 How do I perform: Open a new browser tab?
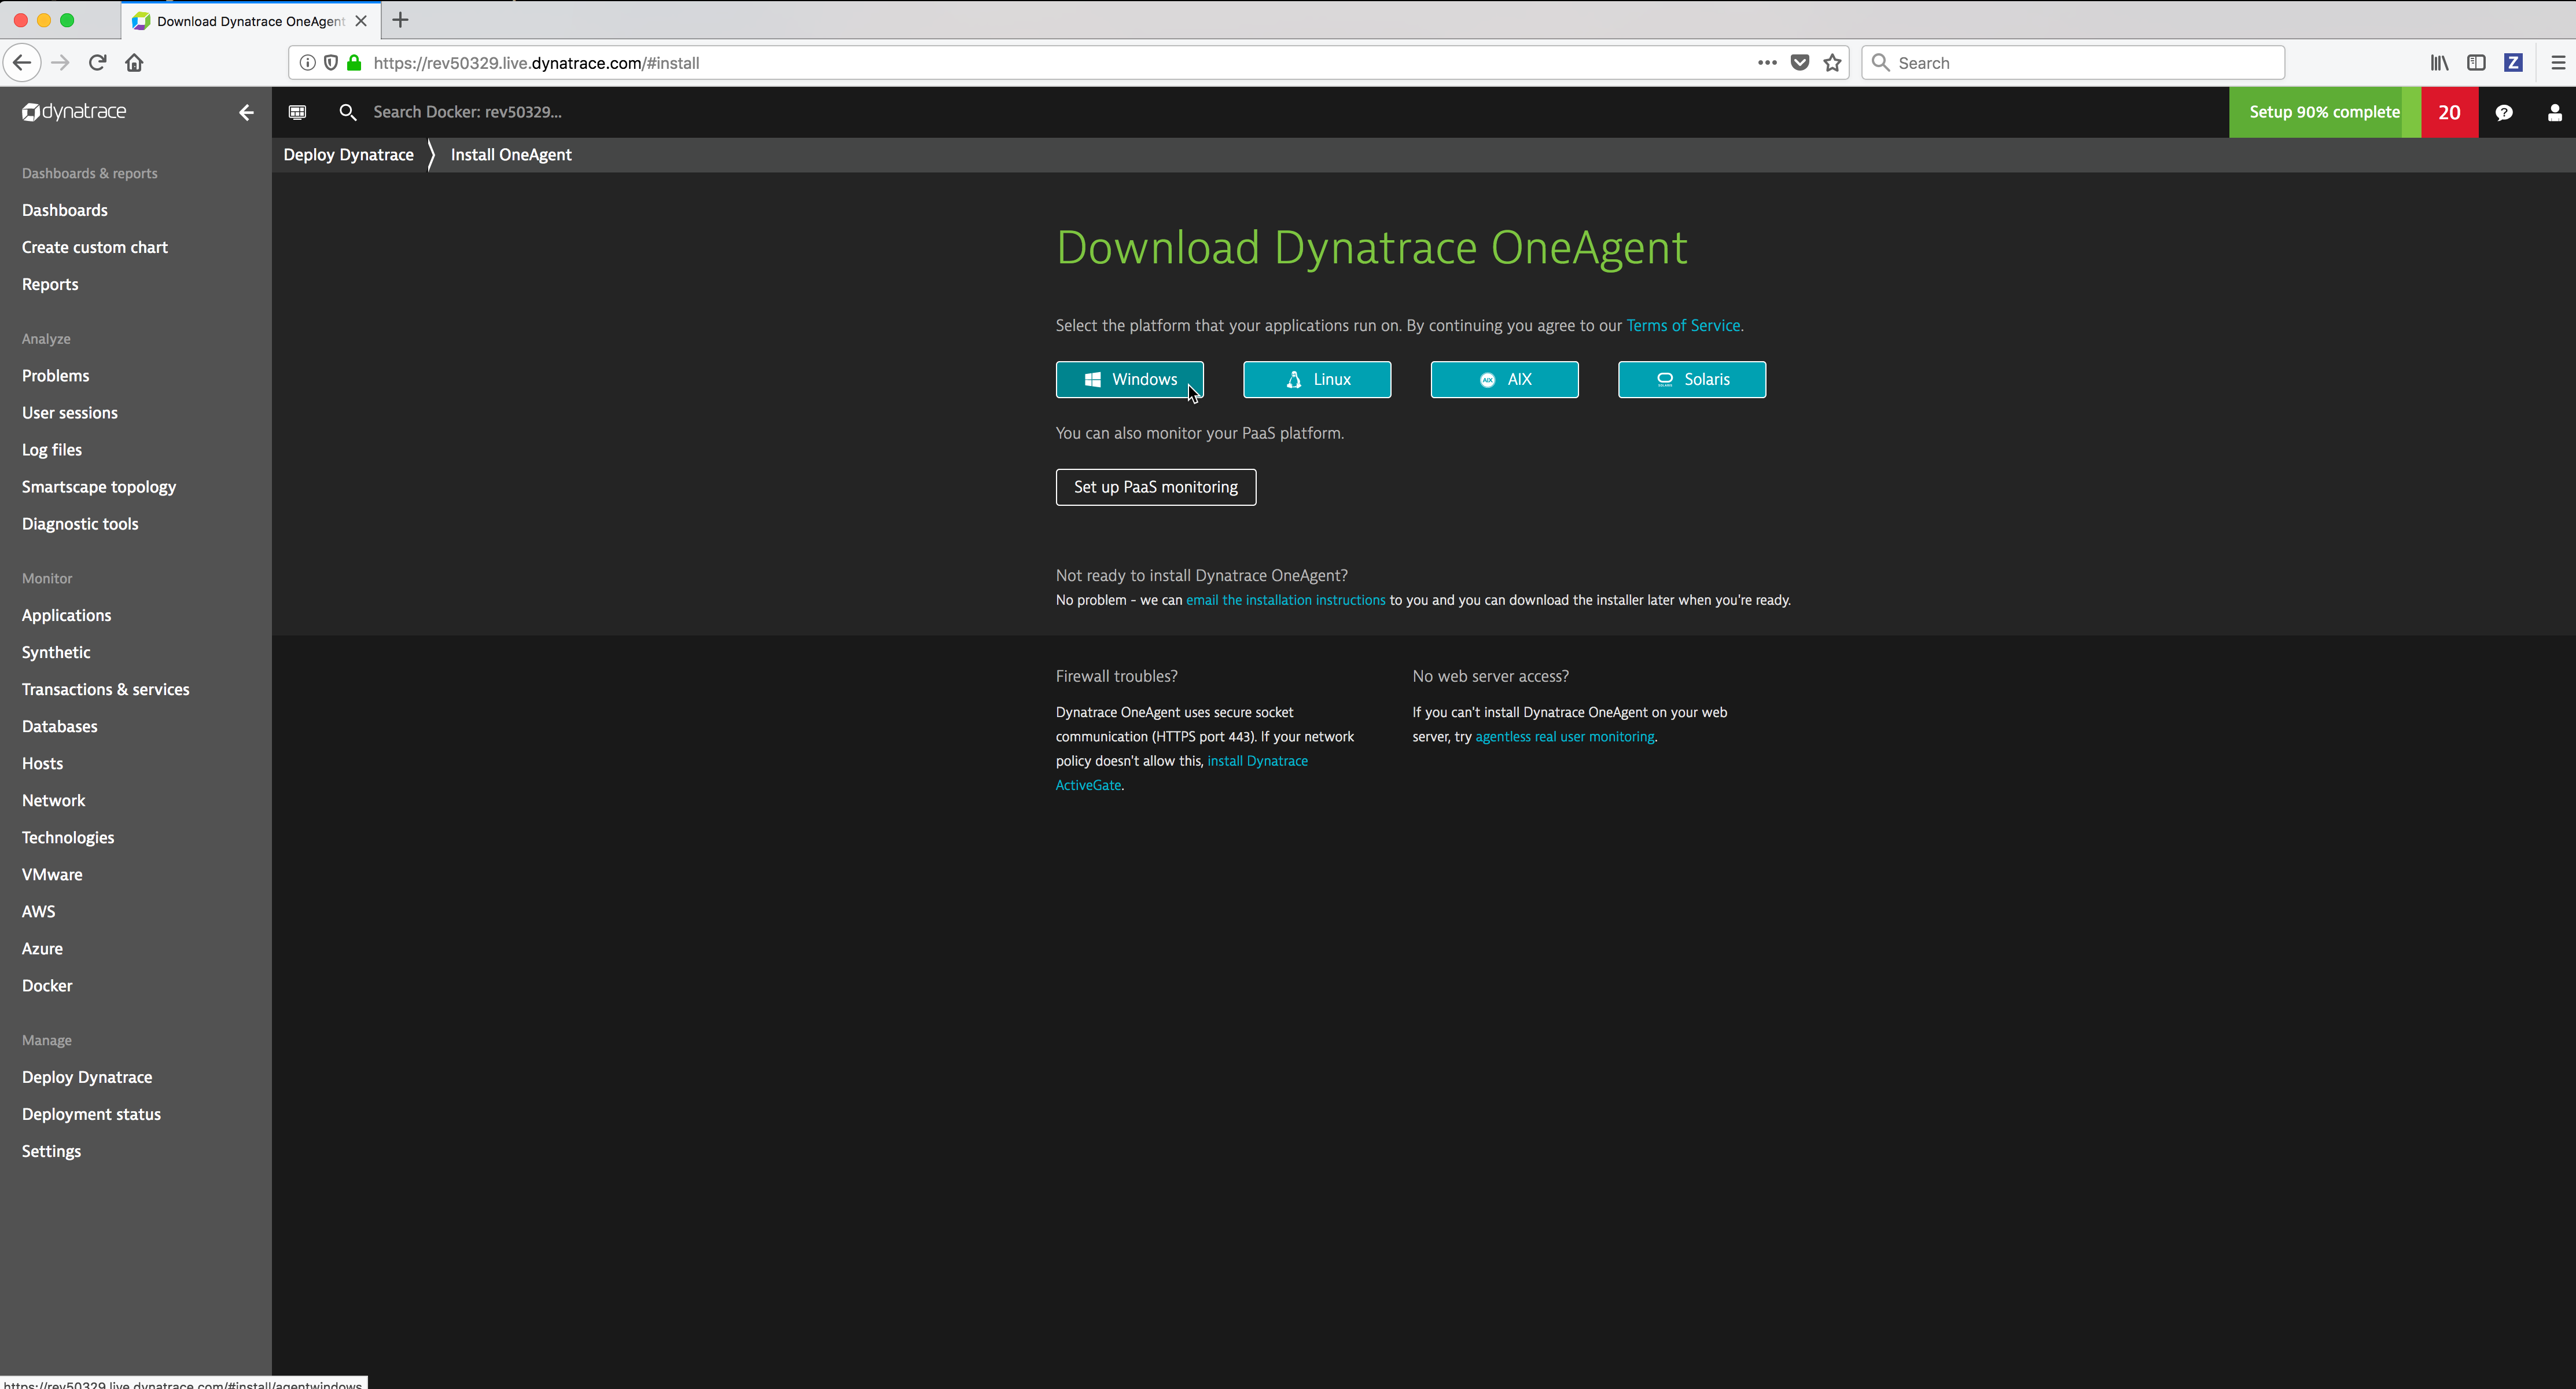tap(400, 20)
